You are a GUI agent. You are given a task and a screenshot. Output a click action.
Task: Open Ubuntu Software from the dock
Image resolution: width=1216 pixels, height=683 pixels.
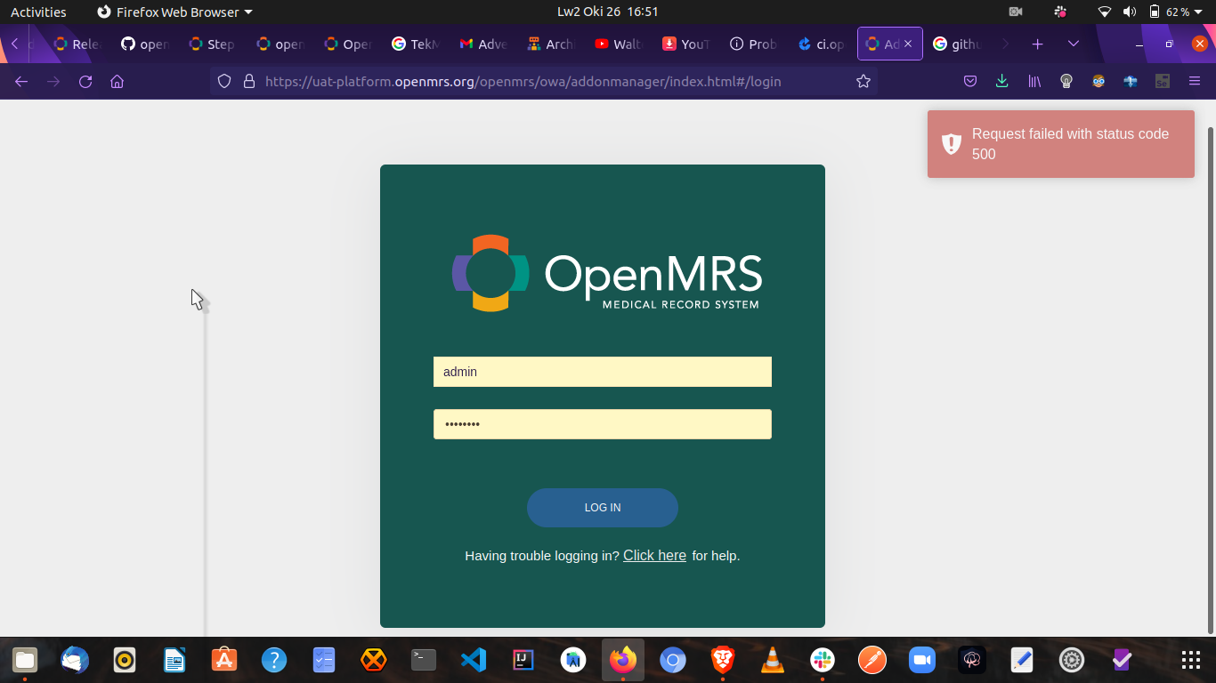pos(224,660)
